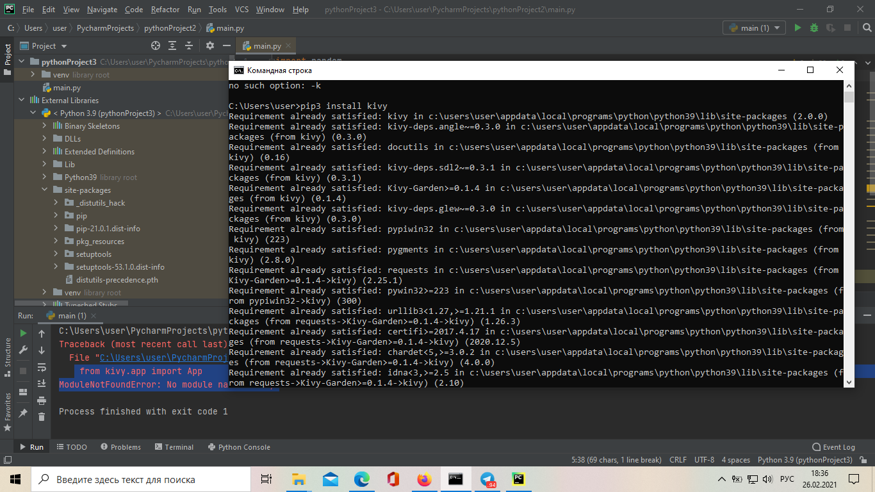The height and width of the screenshot is (492, 875).
Task: Open the Problems tool window
Action: click(120, 447)
